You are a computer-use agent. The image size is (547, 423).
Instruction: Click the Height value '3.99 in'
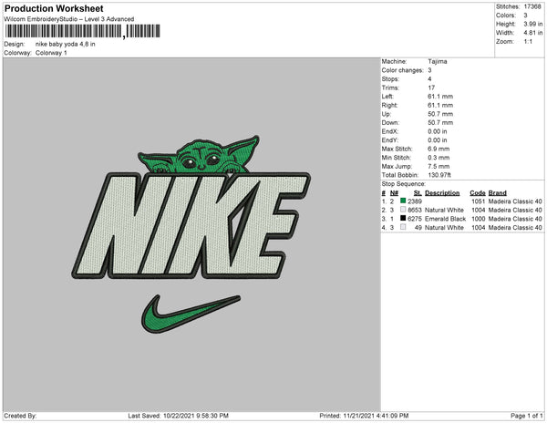(x=533, y=24)
